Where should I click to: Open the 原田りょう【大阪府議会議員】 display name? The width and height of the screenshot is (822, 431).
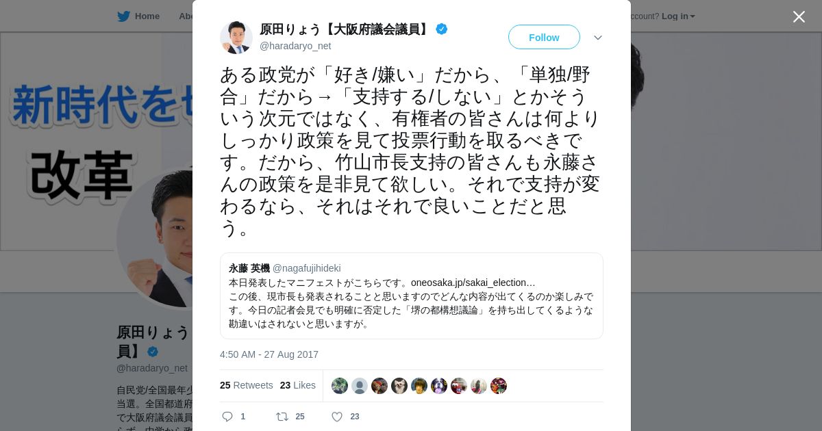click(345, 29)
